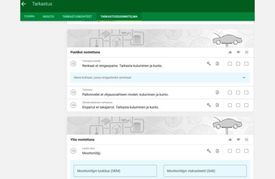Open the TYYPPI tab
Viewport: 275px width, 179px height.
point(29,17)
